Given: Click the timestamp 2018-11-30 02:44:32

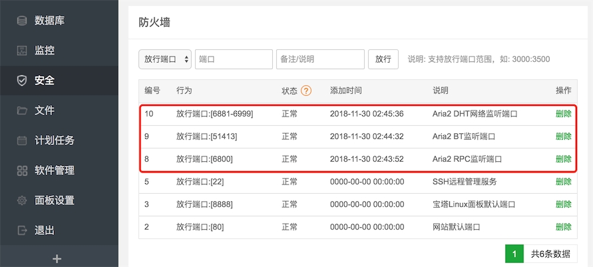Looking at the screenshot, I should click(367, 136).
